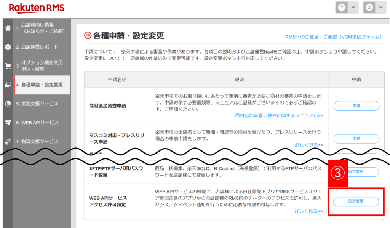The width and height of the screenshot is (390, 228).
Task: Open 詳しく見る link for WEB APIサービス
Action: (x=308, y=211)
